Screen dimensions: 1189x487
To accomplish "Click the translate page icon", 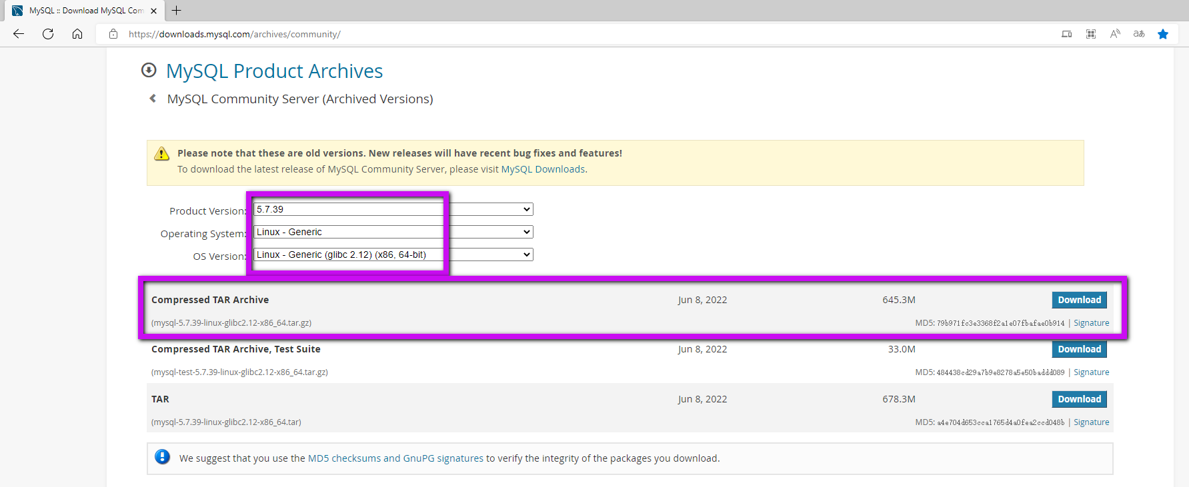I will [x=1139, y=34].
